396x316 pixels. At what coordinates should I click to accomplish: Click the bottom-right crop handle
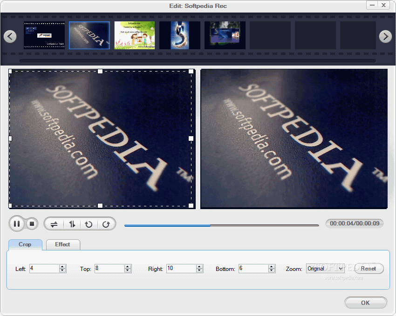click(x=191, y=205)
